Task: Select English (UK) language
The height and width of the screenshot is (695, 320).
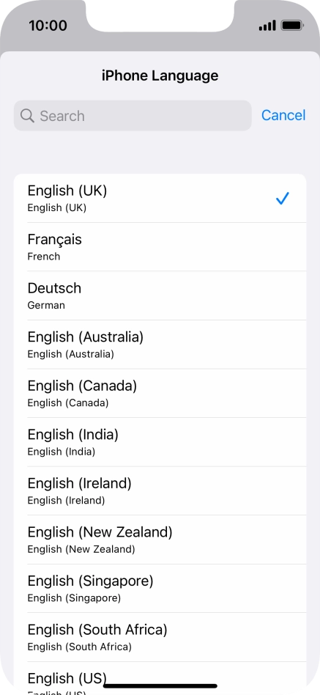Action: pos(160,198)
